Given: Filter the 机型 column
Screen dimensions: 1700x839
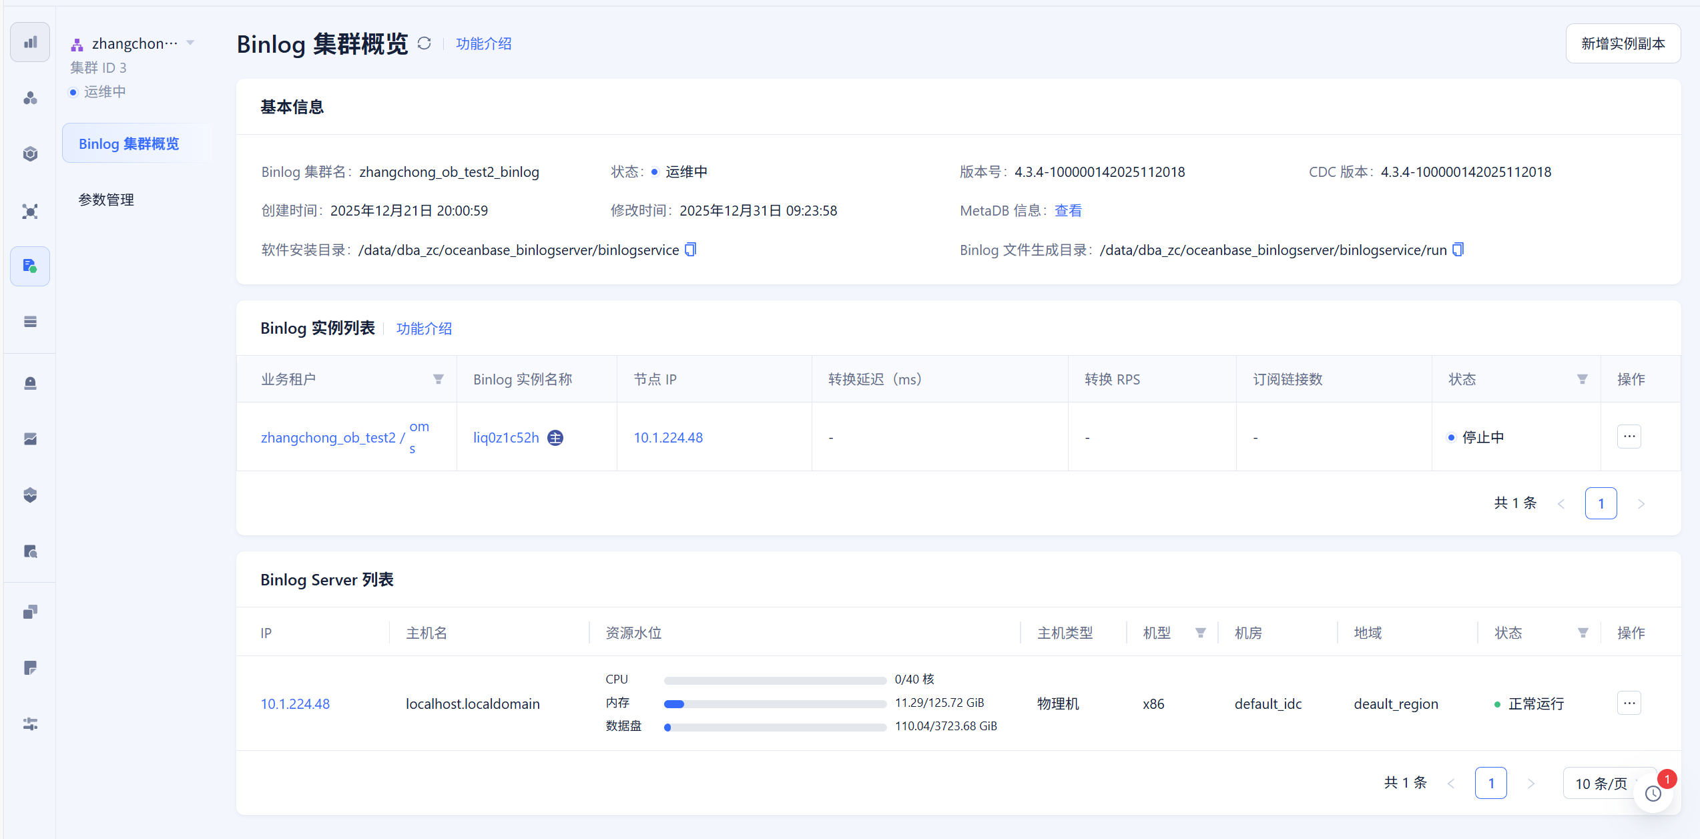Looking at the screenshot, I should tap(1201, 633).
